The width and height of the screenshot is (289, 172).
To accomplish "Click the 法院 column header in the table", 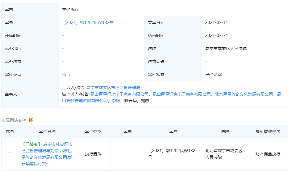I will click(x=226, y=132).
